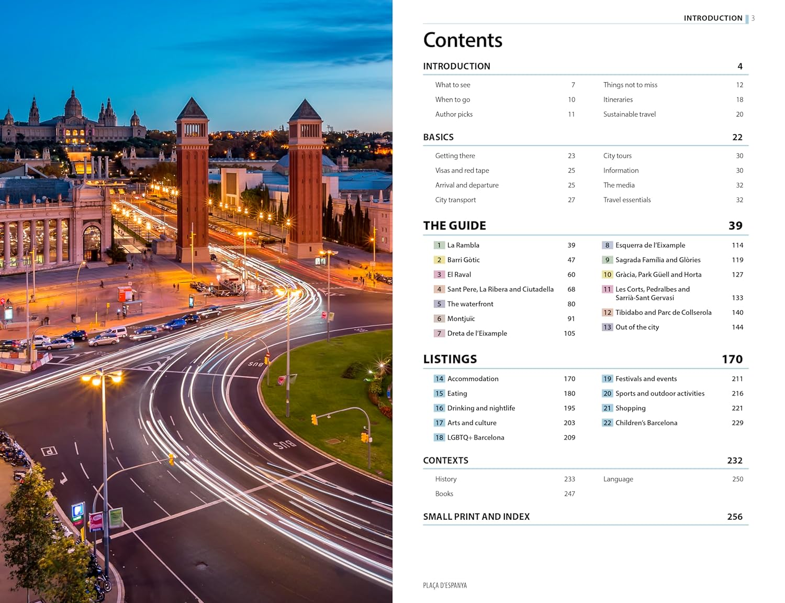Viewport: 785px width, 603px height.
Task: Select the number 19 Festivals and events badge
Action: coord(607,379)
